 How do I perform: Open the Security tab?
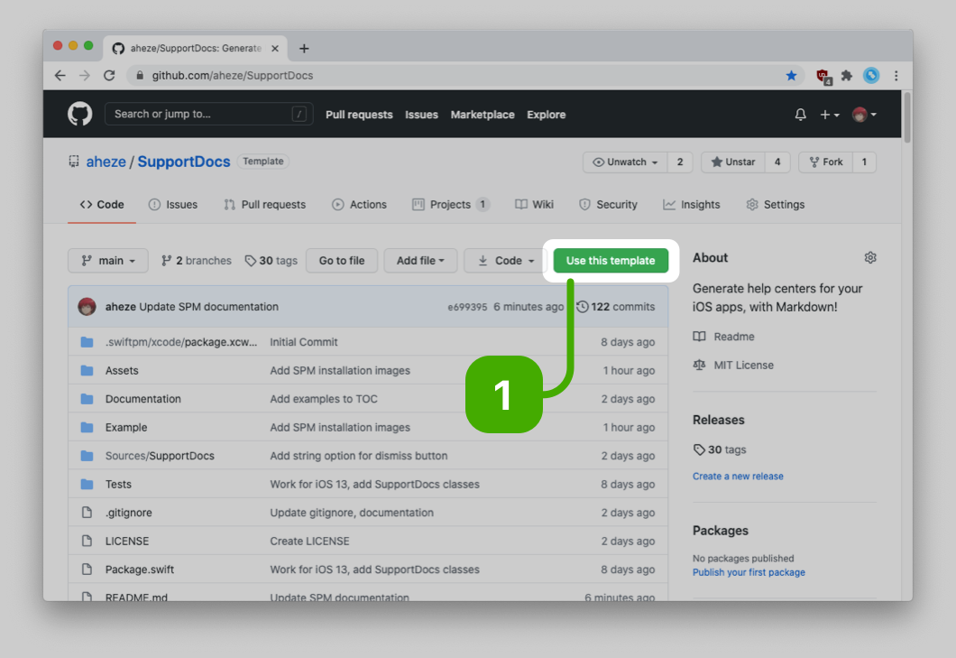pos(608,205)
